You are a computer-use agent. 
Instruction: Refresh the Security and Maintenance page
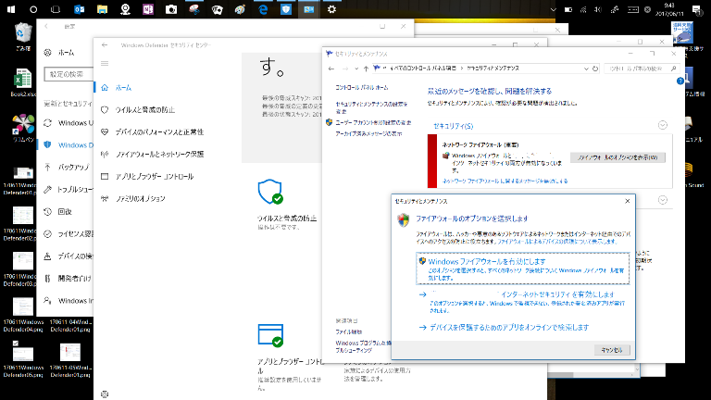coord(595,69)
